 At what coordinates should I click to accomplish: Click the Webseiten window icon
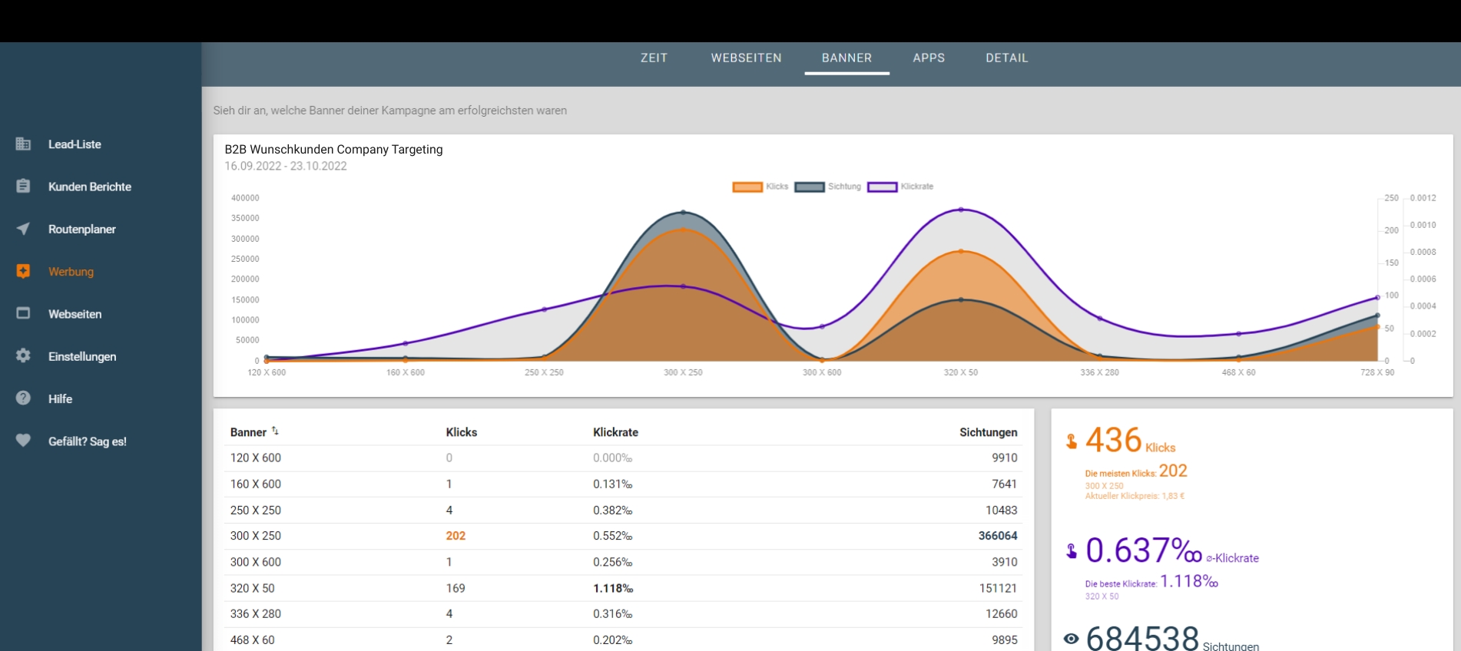pos(23,313)
